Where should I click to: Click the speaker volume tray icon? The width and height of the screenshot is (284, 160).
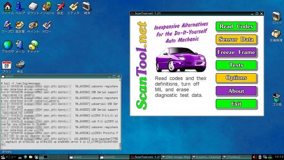coord(255,157)
